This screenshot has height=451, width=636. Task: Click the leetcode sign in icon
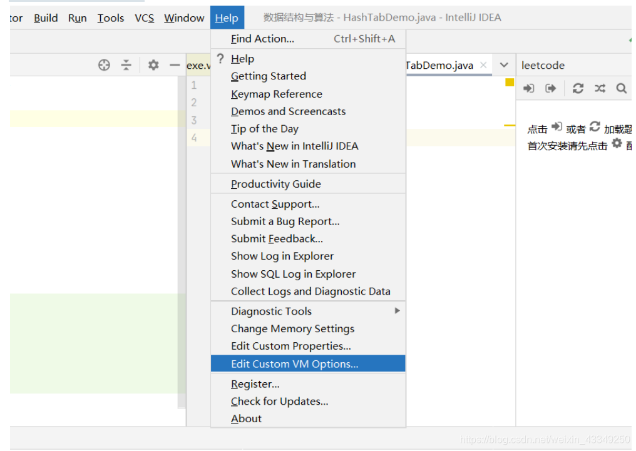click(x=529, y=88)
